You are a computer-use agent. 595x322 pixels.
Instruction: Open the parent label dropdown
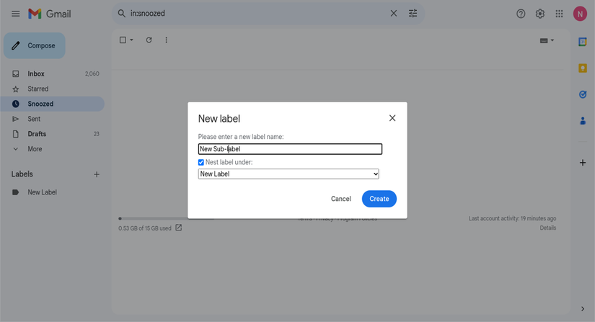point(288,174)
